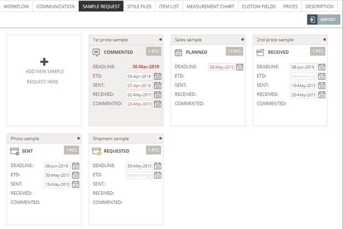Open calendar for Photo sample Sent date

pyautogui.click(x=75, y=184)
